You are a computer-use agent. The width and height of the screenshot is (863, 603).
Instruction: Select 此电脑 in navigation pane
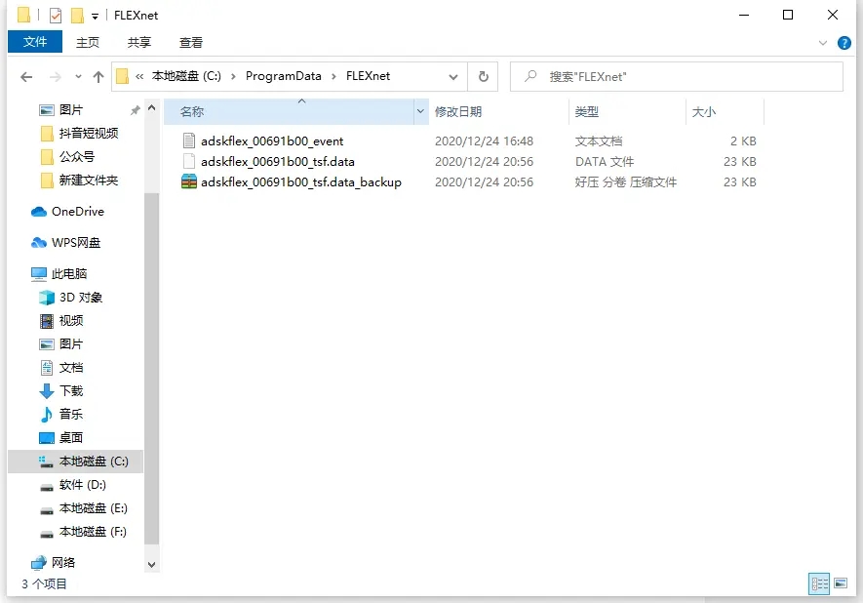click(69, 273)
